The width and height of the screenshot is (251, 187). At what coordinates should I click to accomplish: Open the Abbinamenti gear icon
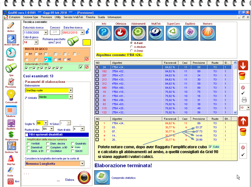pyautogui.click(x=139, y=32)
